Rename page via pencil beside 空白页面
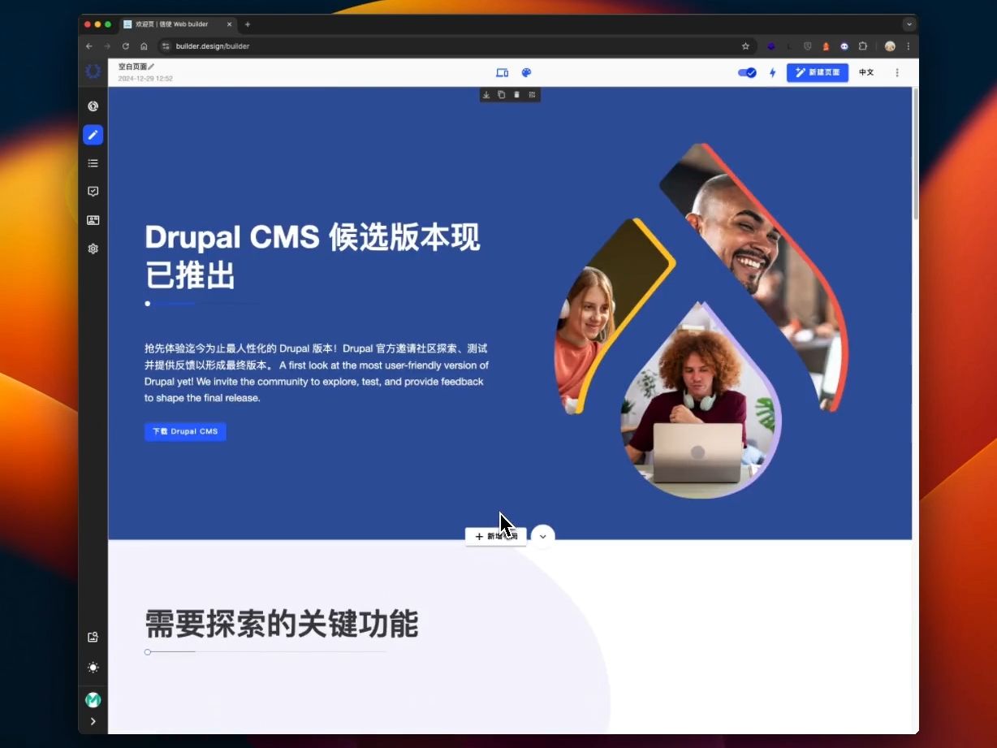997x748 pixels. click(x=152, y=67)
